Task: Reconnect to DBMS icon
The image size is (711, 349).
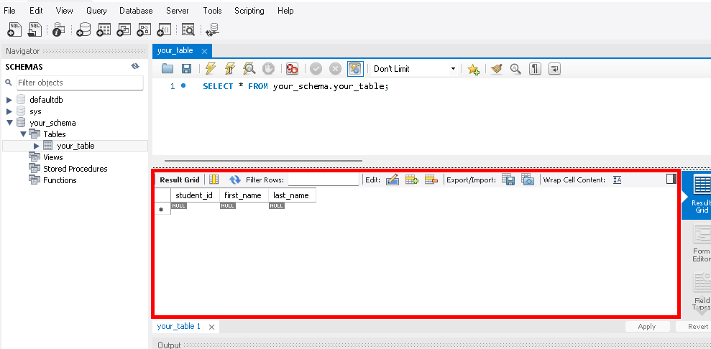Action: [x=212, y=29]
